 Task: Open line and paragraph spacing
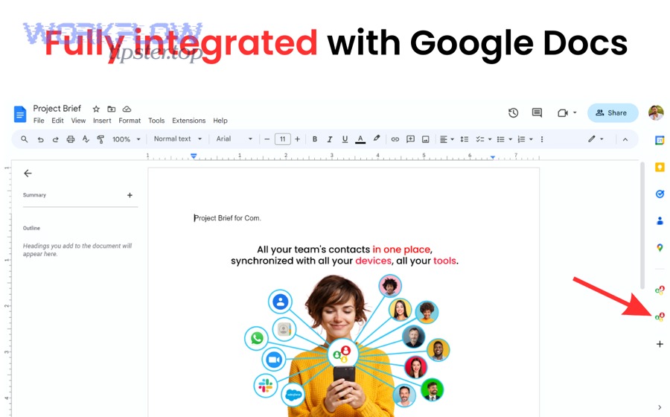[465, 139]
